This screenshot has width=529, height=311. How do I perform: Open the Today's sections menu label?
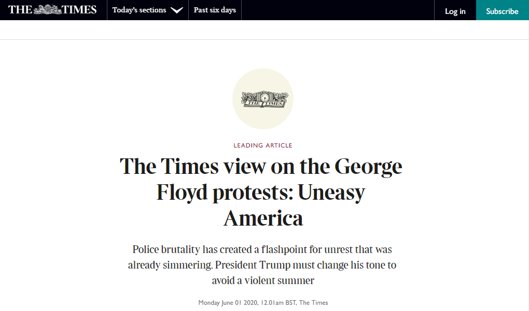[139, 10]
